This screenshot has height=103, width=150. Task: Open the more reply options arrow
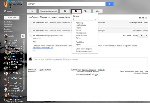pos(146,36)
